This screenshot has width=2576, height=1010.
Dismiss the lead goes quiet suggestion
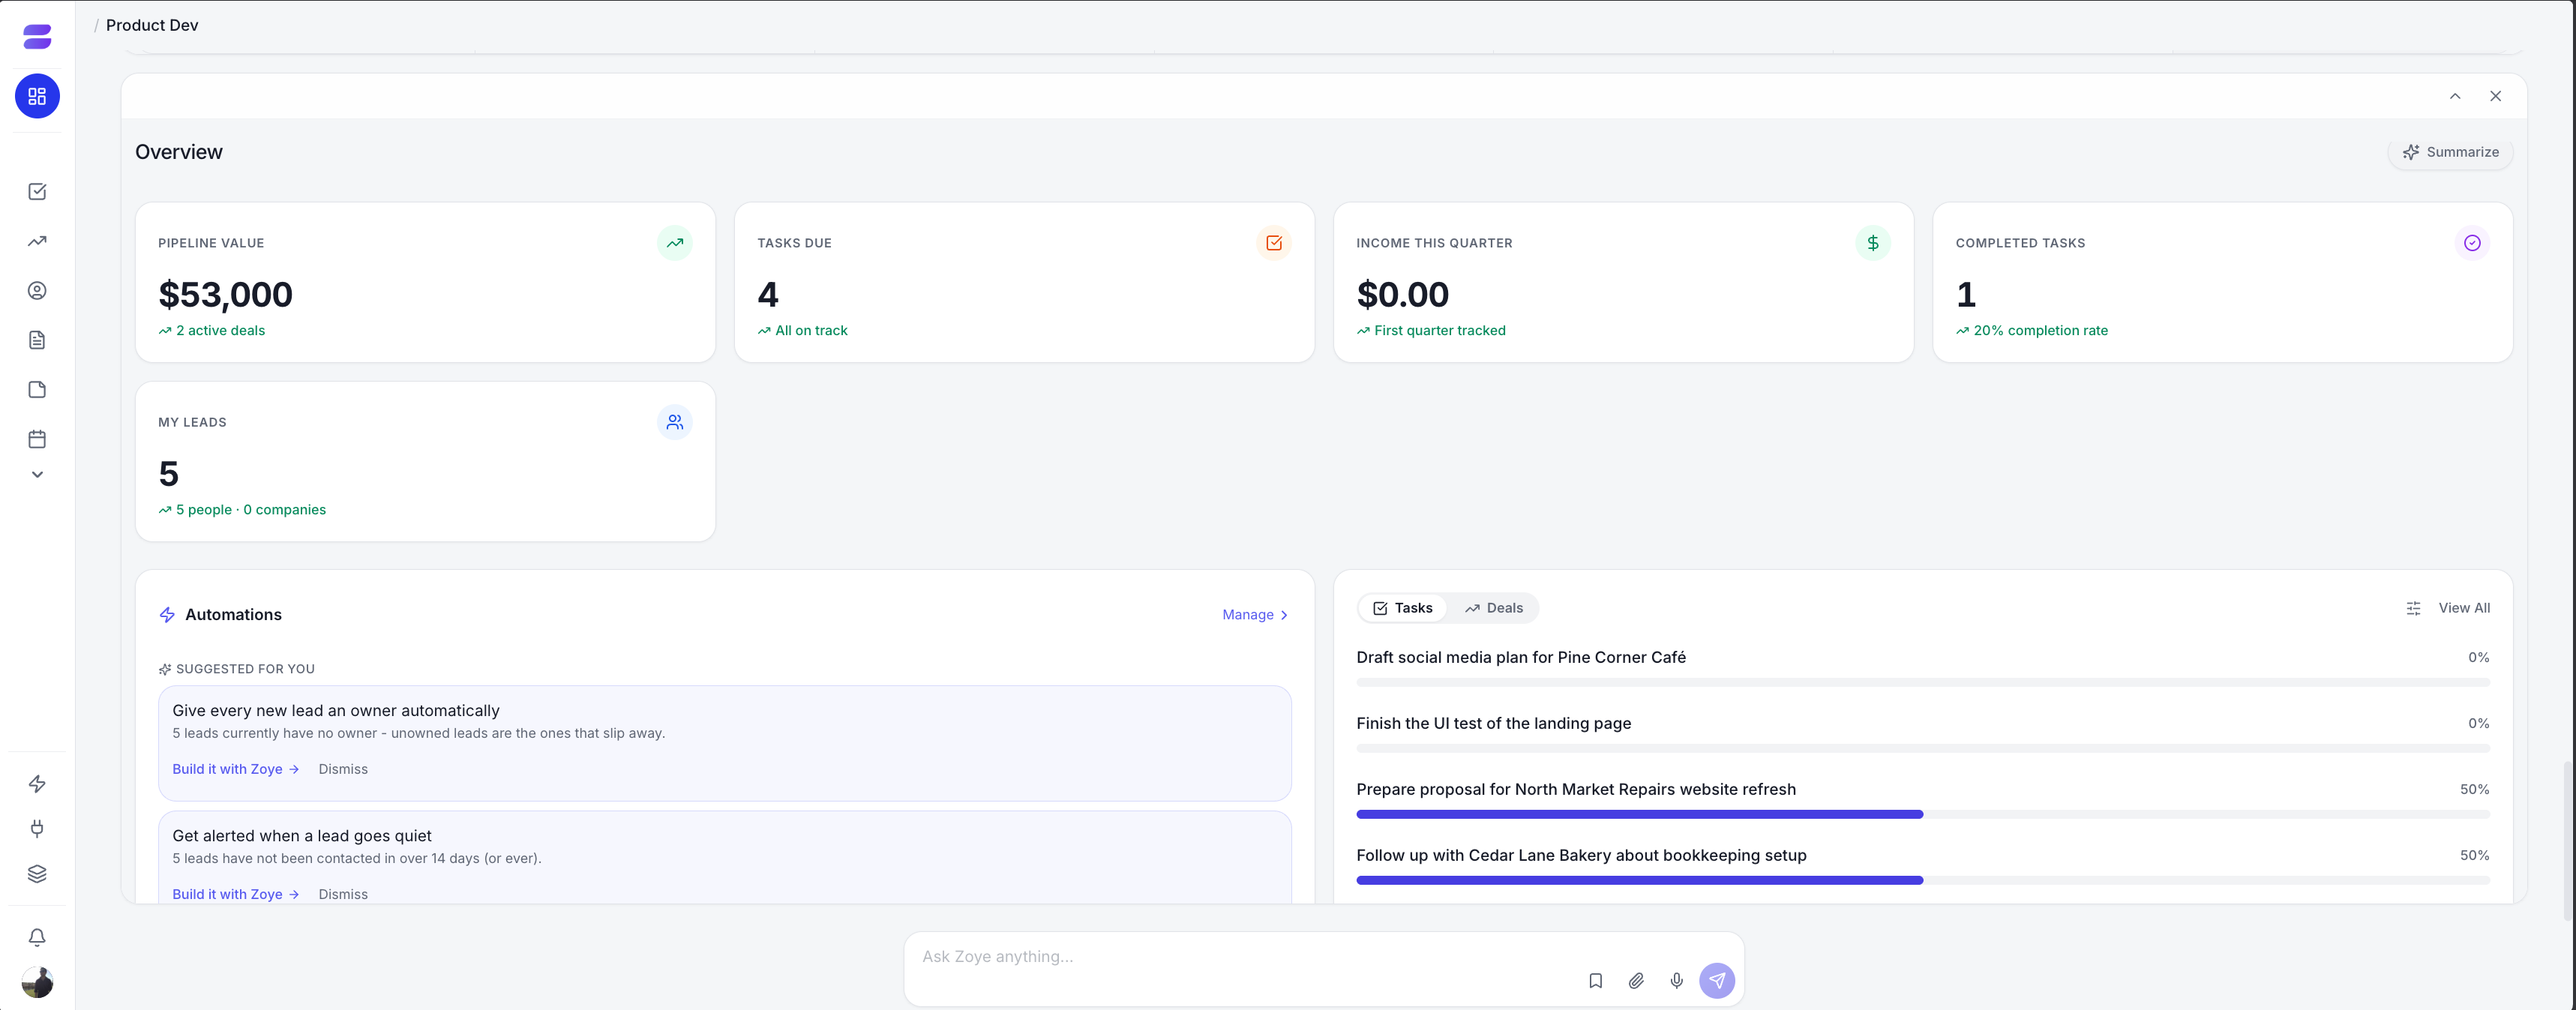(343, 894)
